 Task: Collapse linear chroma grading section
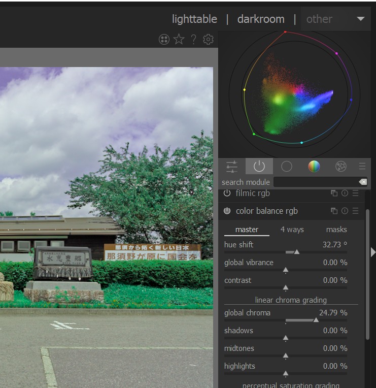pyautogui.click(x=291, y=300)
